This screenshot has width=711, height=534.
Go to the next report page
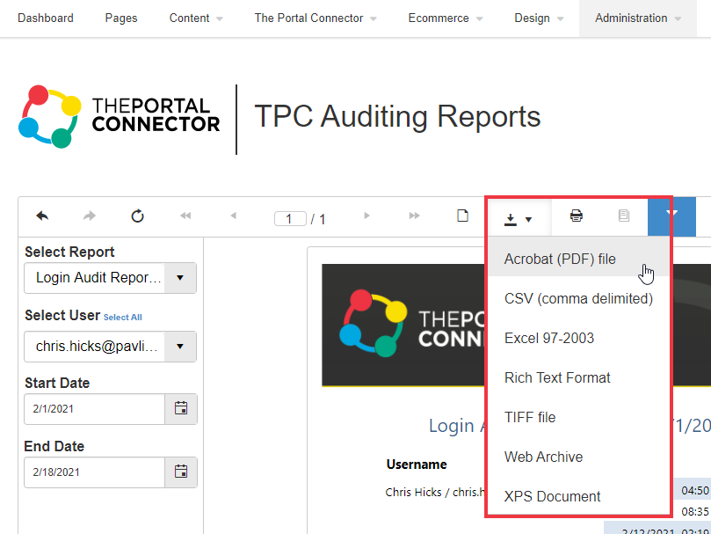(366, 216)
